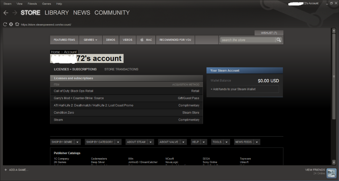This screenshot has height=181, width=339.
Task: Switch to the STORE section
Action: click(x=30, y=13)
